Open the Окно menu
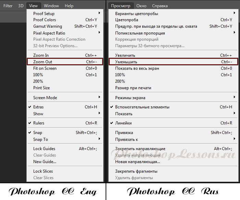The width and height of the screenshot is (240, 200). click(x=141, y=6)
